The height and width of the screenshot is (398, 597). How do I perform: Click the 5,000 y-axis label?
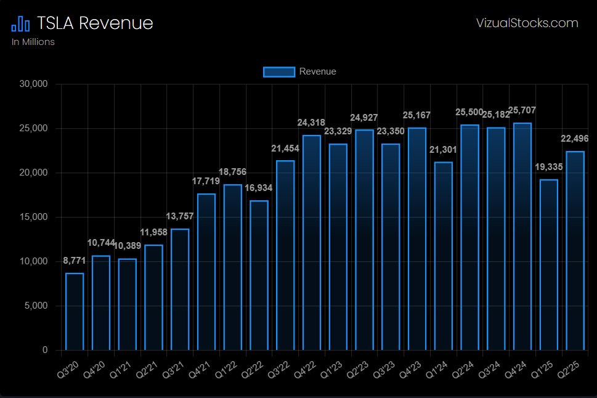(x=36, y=306)
